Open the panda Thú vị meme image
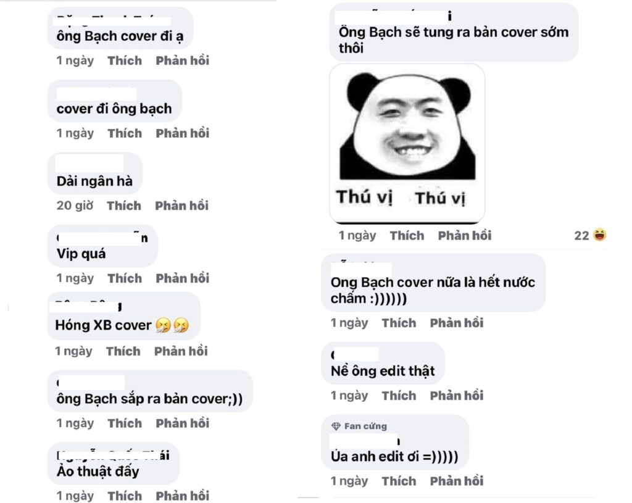The image size is (632, 503). 407,143
